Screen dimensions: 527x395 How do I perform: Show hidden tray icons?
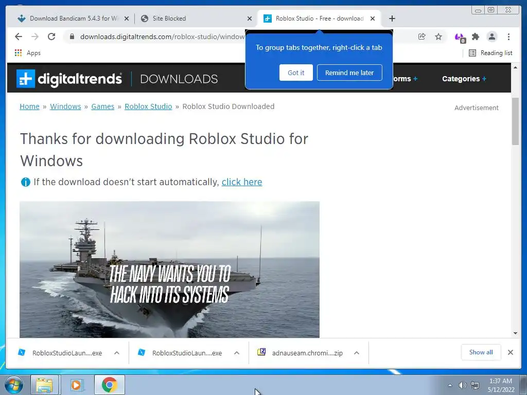[450, 385]
